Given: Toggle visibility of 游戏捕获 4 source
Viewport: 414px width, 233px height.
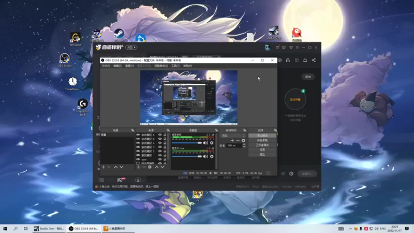Looking at the screenshot, I should pyautogui.click(x=160, y=143).
